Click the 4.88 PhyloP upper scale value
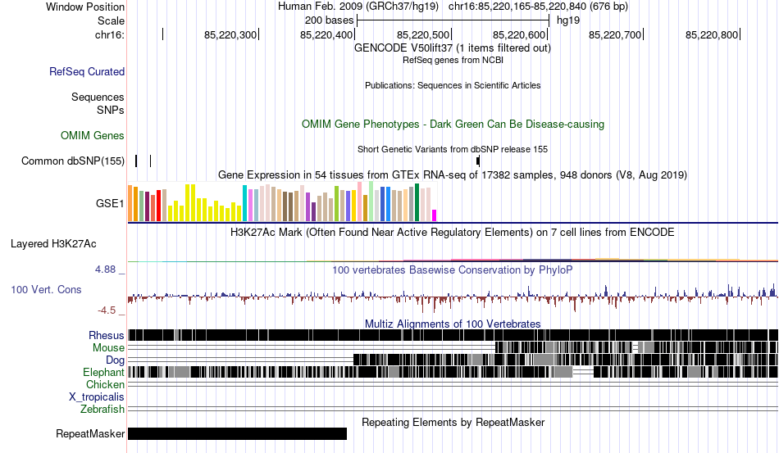 tap(105, 270)
